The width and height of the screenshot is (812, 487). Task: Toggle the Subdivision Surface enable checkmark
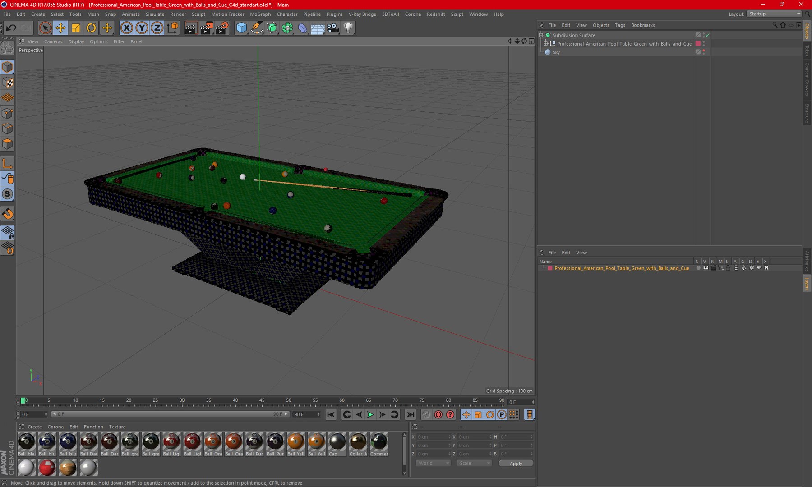[x=708, y=35]
